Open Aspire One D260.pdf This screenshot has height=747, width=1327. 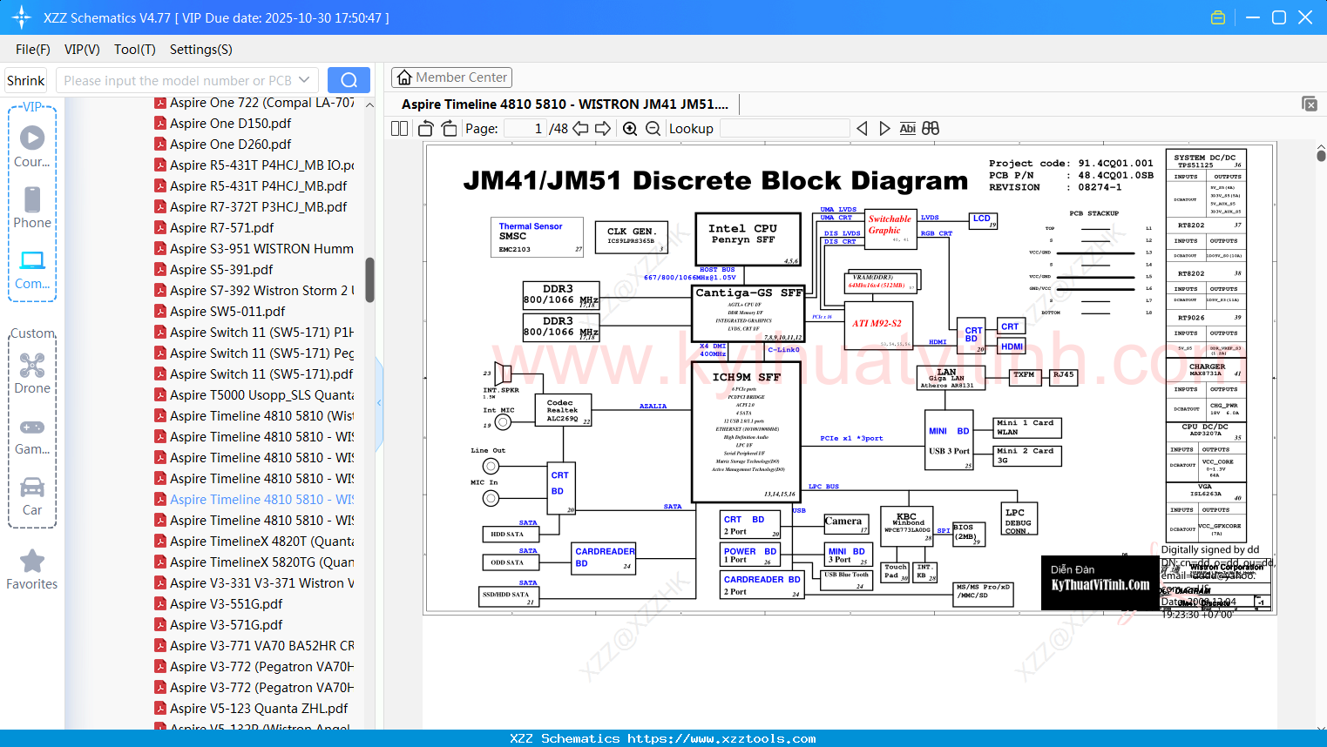231,145
